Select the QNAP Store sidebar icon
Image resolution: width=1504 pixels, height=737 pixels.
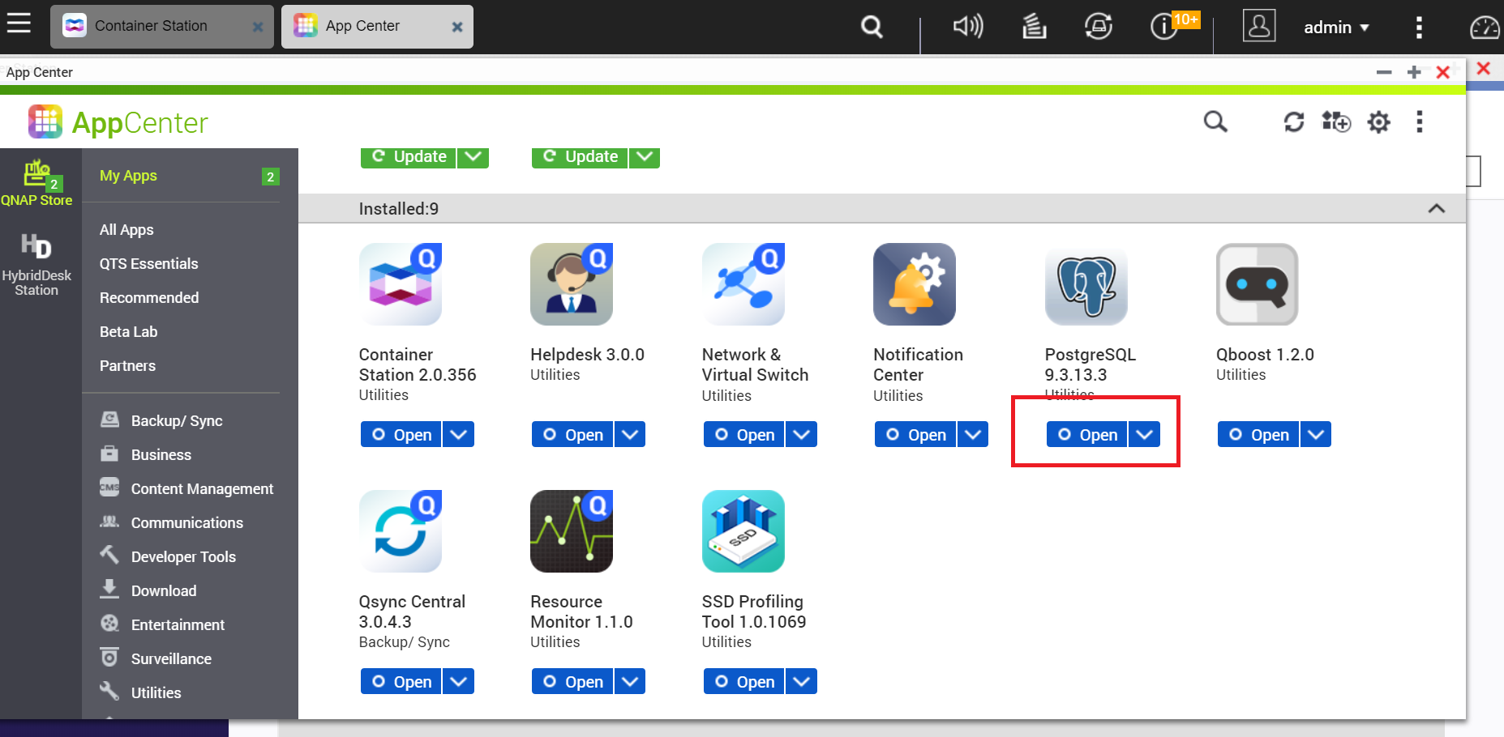click(36, 183)
